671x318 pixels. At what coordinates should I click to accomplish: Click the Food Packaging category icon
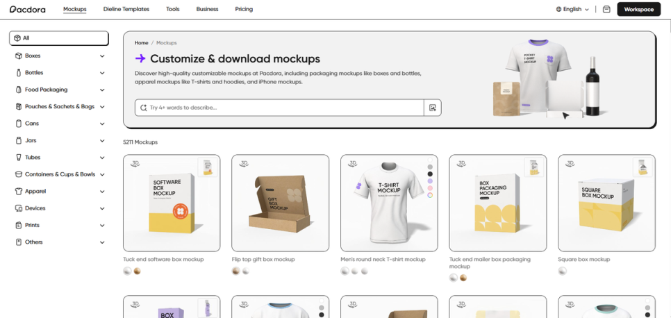[x=18, y=90]
